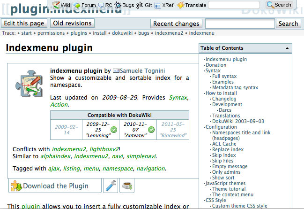The height and width of the screenshot is (209, 304).
Task: Open the Git repository icon
Action: pyautogui.click(x=140, y=5)
